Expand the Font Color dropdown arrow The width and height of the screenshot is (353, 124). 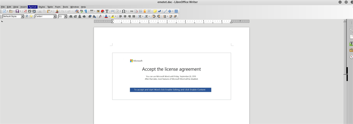click(109, 16)
